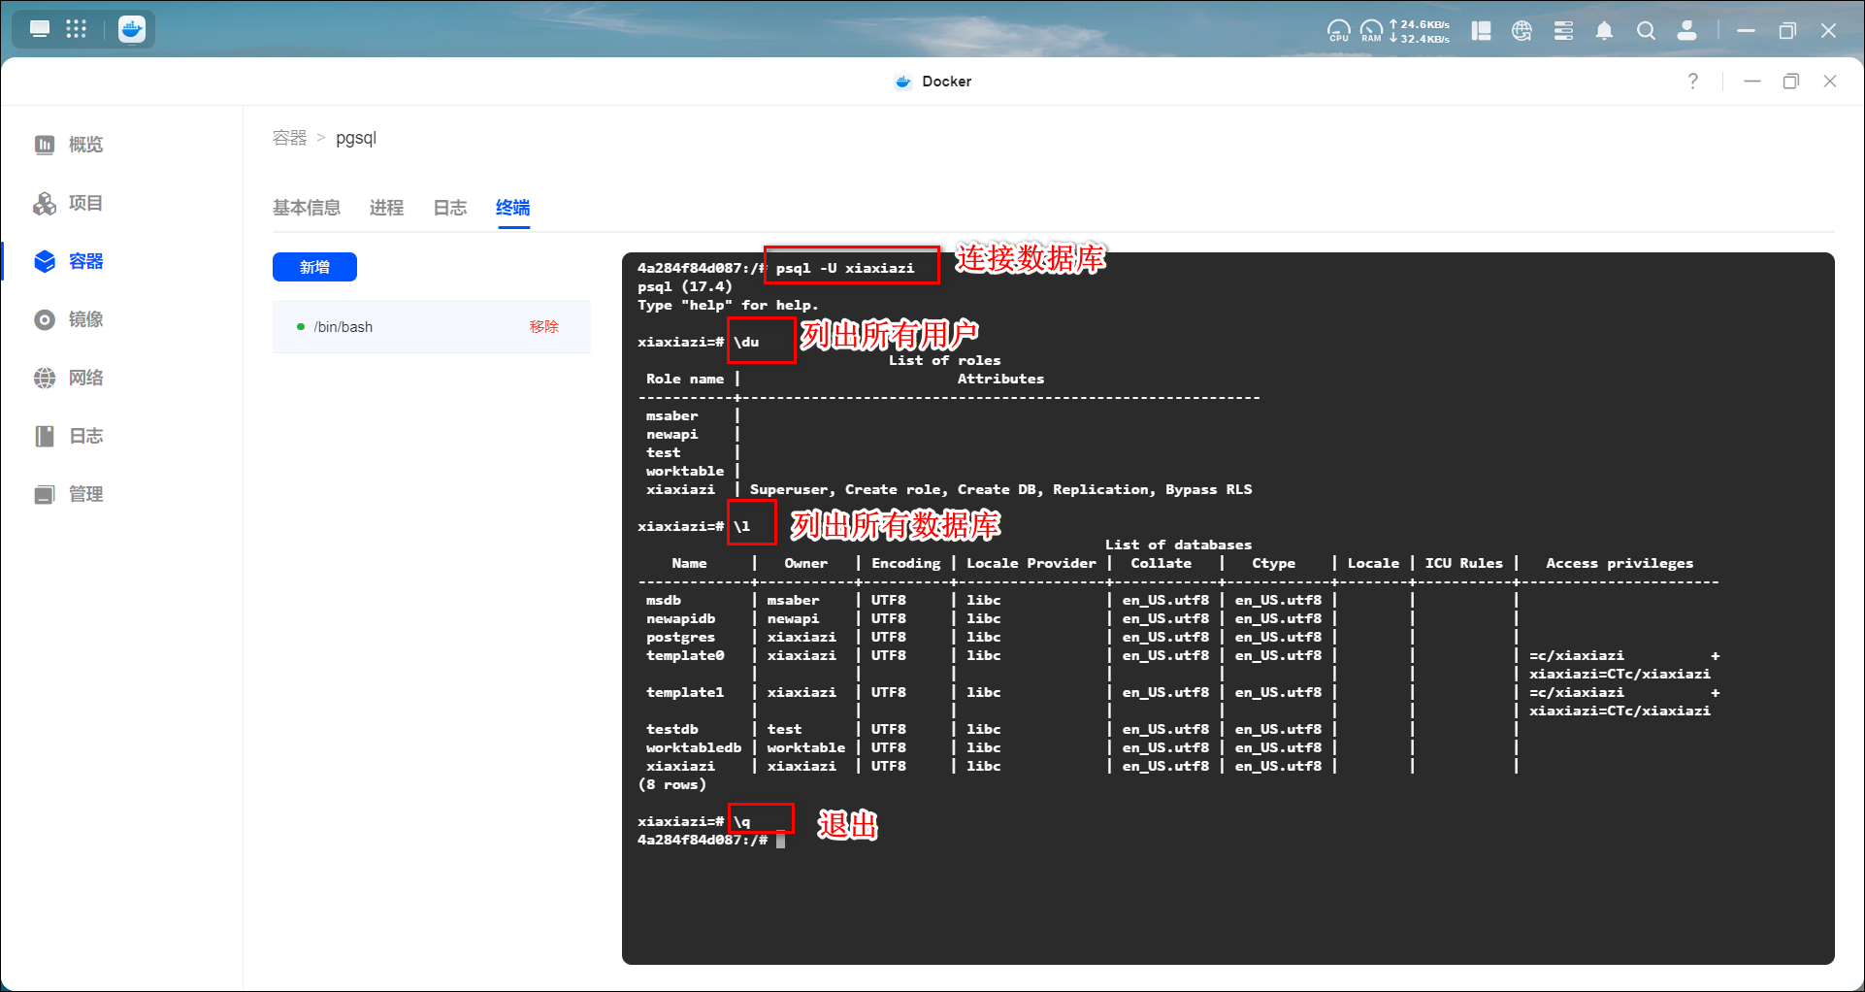Click the search magnifier icon

[x=1646, y=31]
